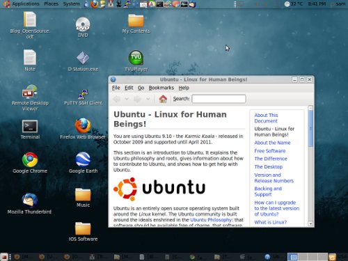Open the What is Linux? link
The image size is (348, 261).
click(x=271, y=222)
